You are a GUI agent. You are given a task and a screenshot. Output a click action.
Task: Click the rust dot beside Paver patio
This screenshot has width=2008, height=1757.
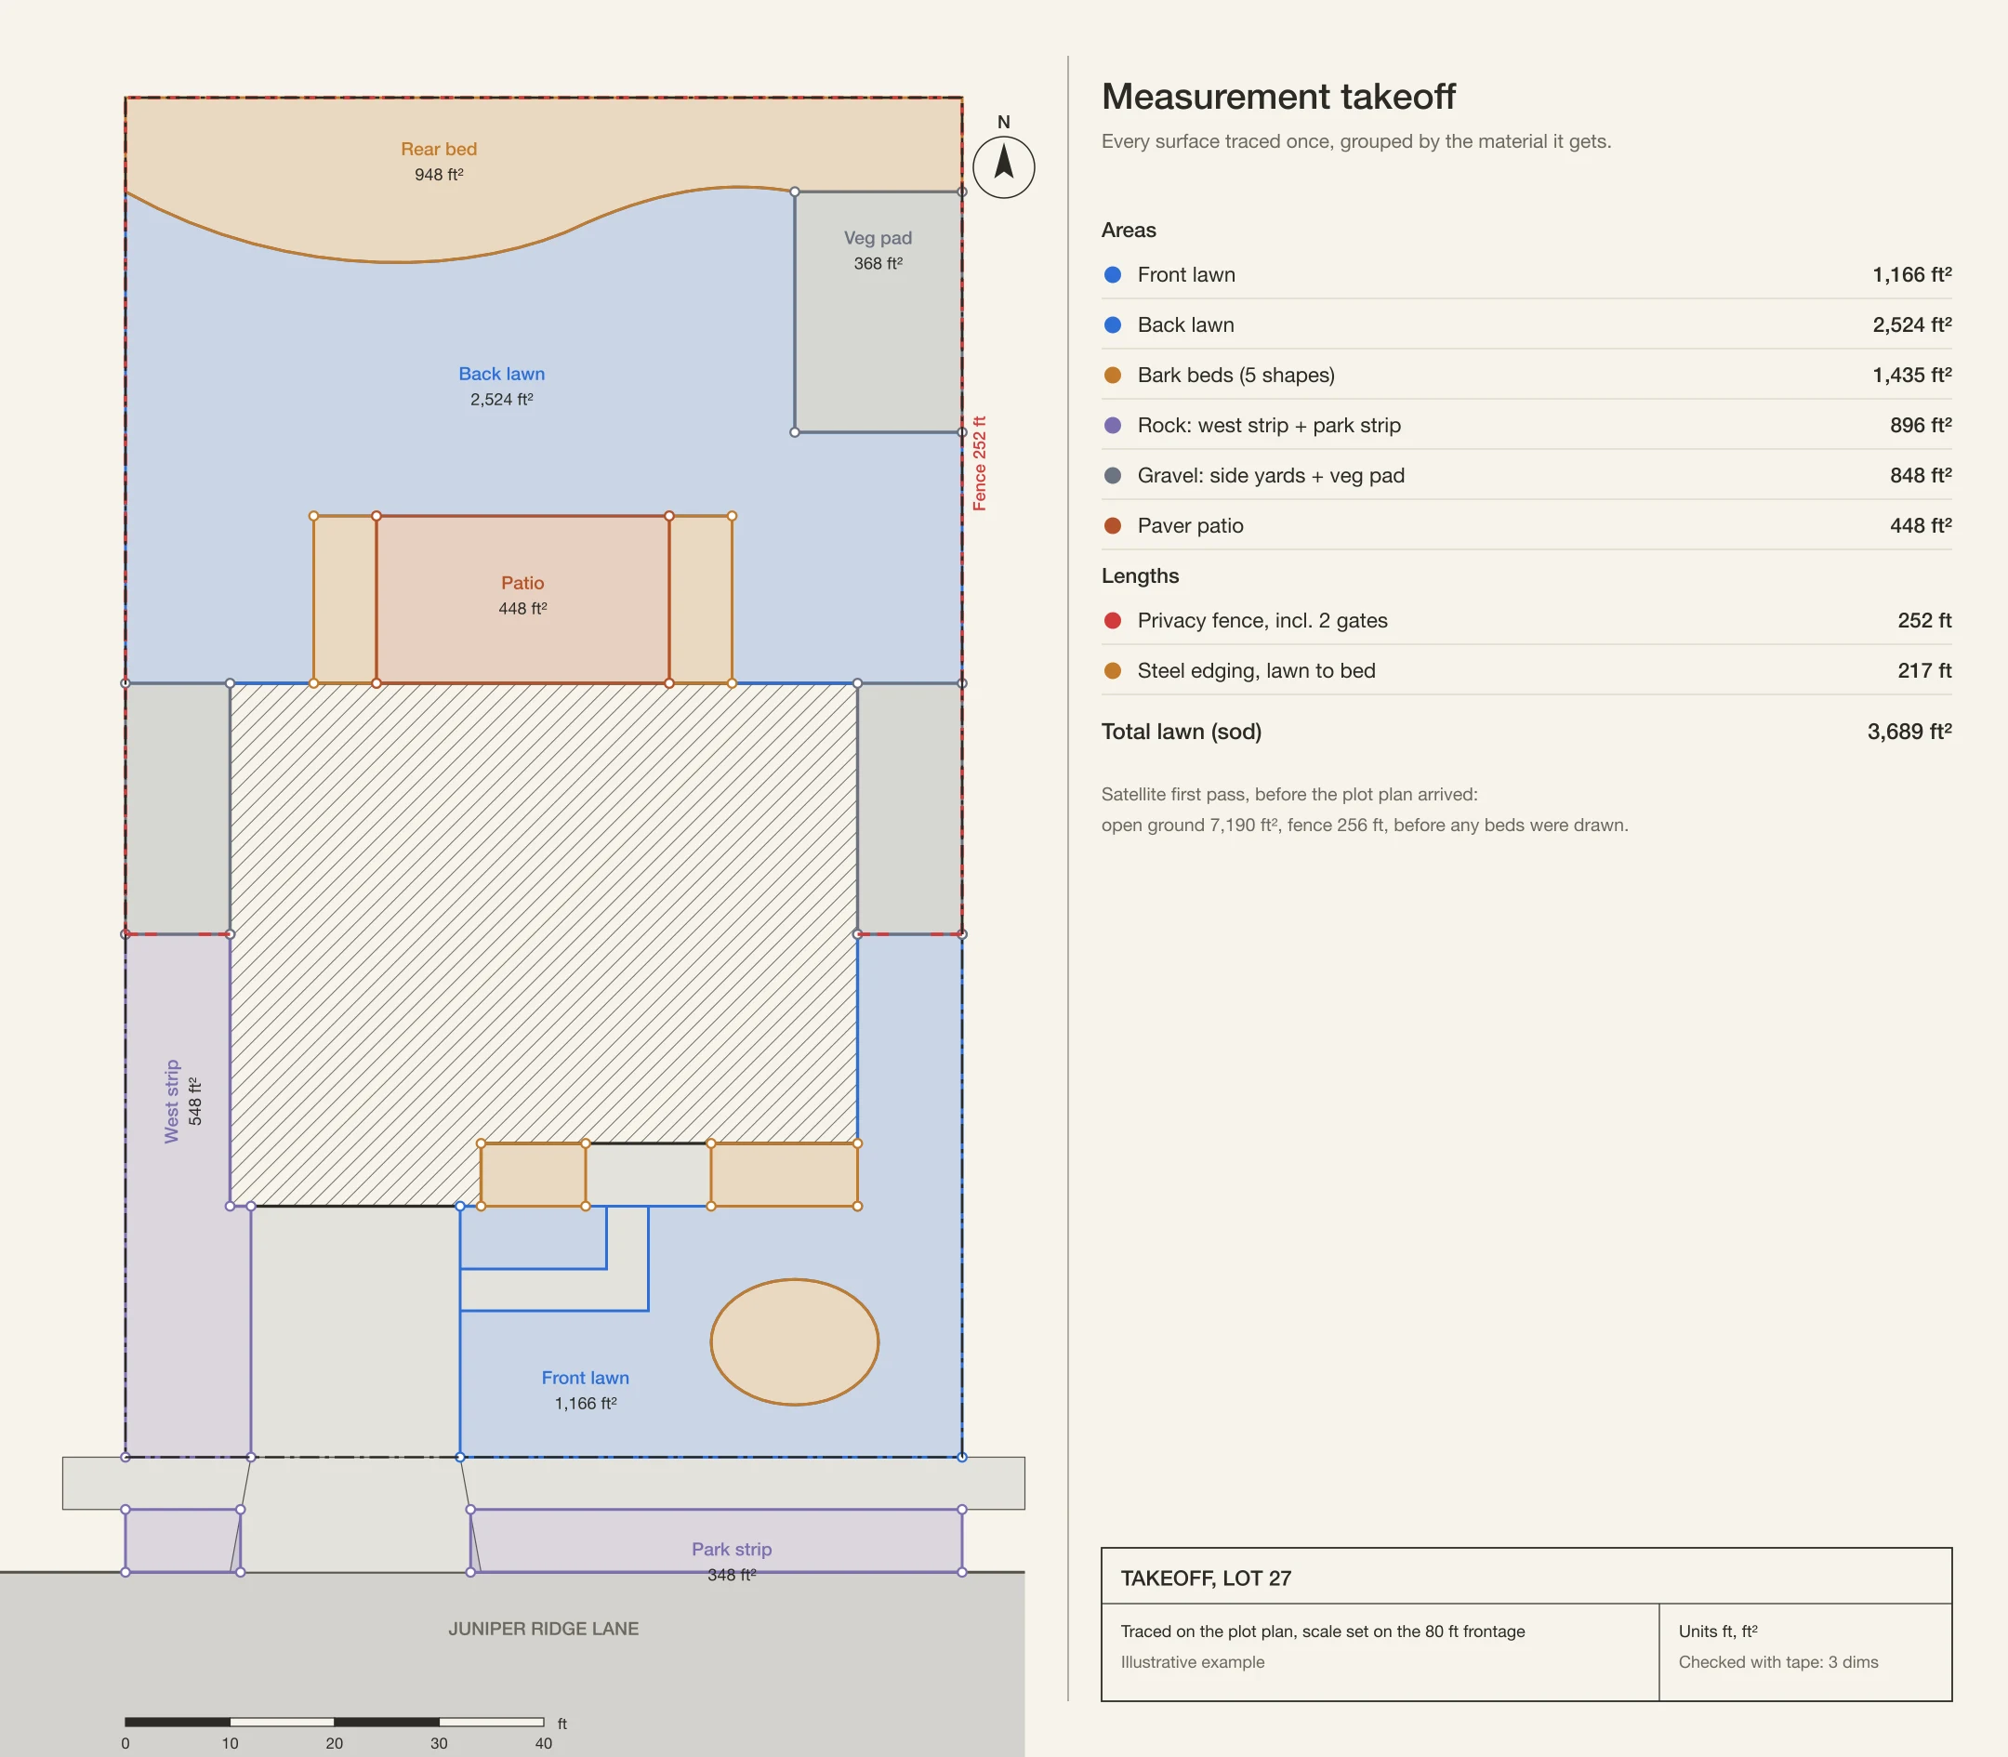point(1112,525)
